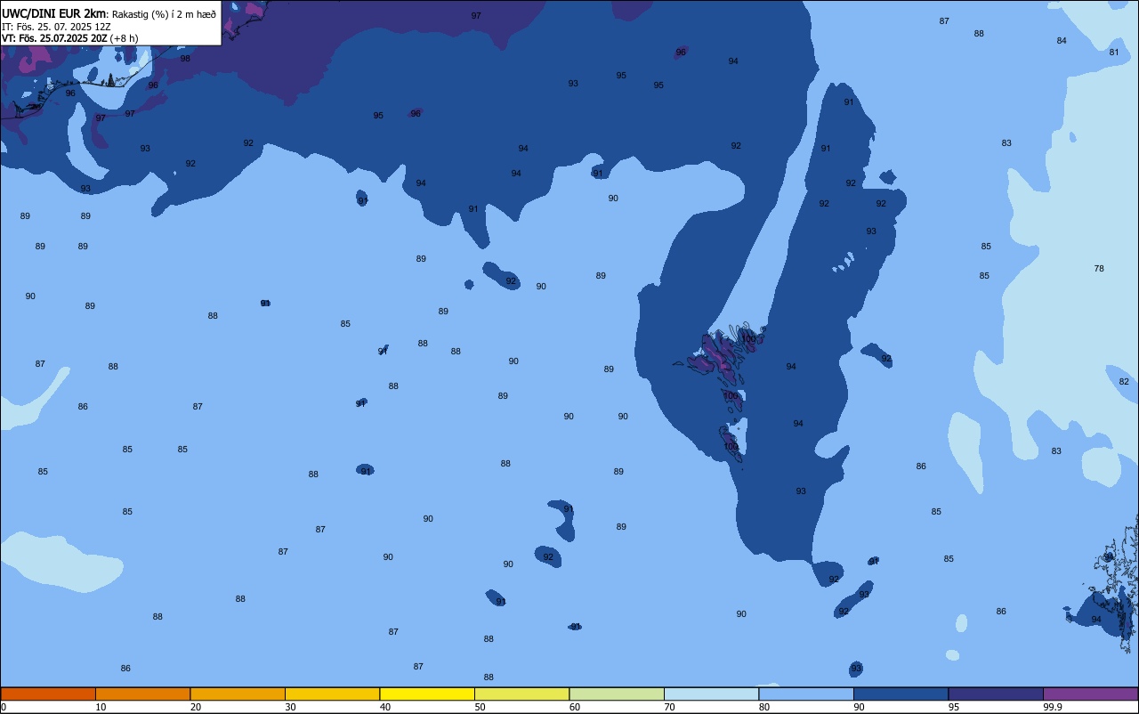Click the '10' legend tick label

[x=101, y=707]
